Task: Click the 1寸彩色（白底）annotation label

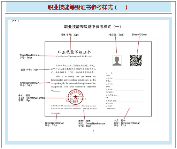Action: click(116, 34)
